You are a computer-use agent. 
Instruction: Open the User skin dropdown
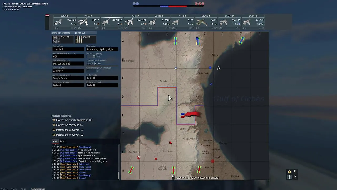tap(102, 49)
